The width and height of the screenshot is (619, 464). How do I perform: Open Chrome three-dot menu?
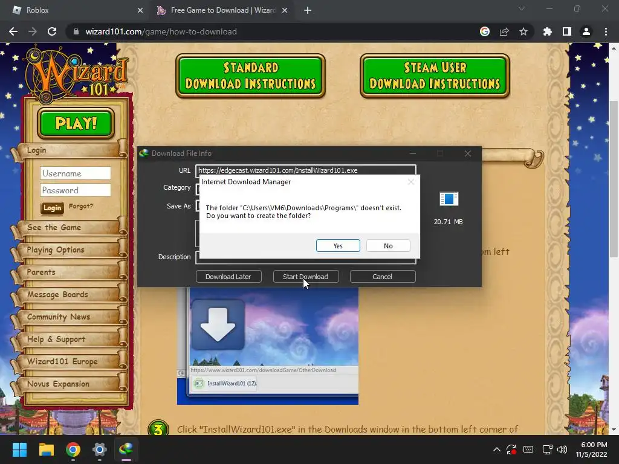[x=606, y=31]
